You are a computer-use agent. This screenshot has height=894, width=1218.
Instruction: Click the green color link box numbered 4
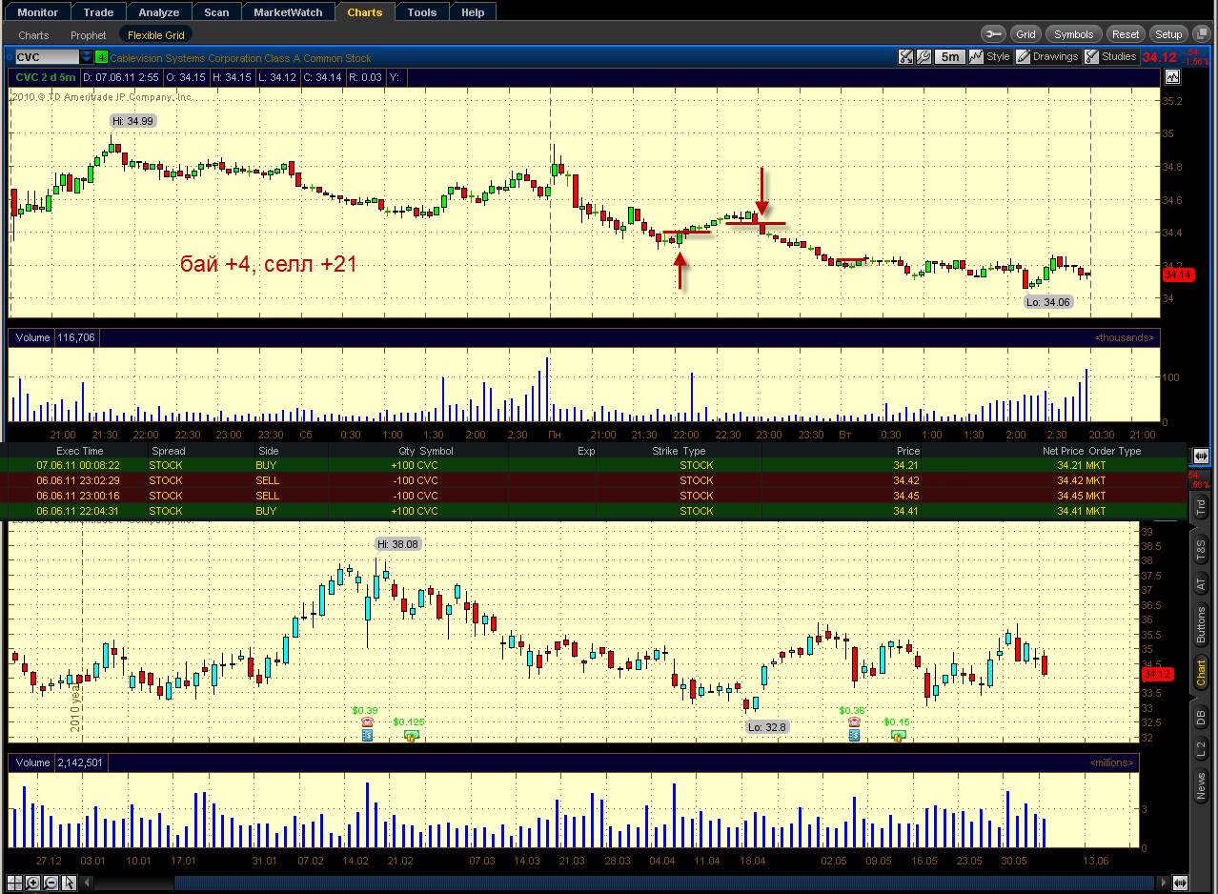tap(100, 58)
